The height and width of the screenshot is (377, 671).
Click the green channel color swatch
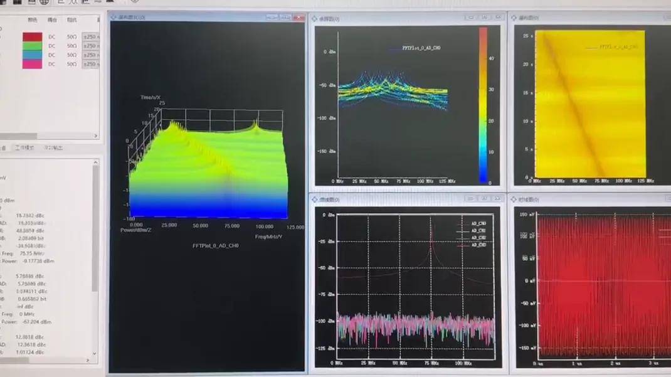coord(33,46)
